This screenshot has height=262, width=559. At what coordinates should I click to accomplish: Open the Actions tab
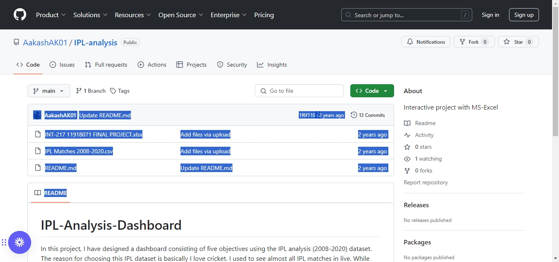(152, 65)
